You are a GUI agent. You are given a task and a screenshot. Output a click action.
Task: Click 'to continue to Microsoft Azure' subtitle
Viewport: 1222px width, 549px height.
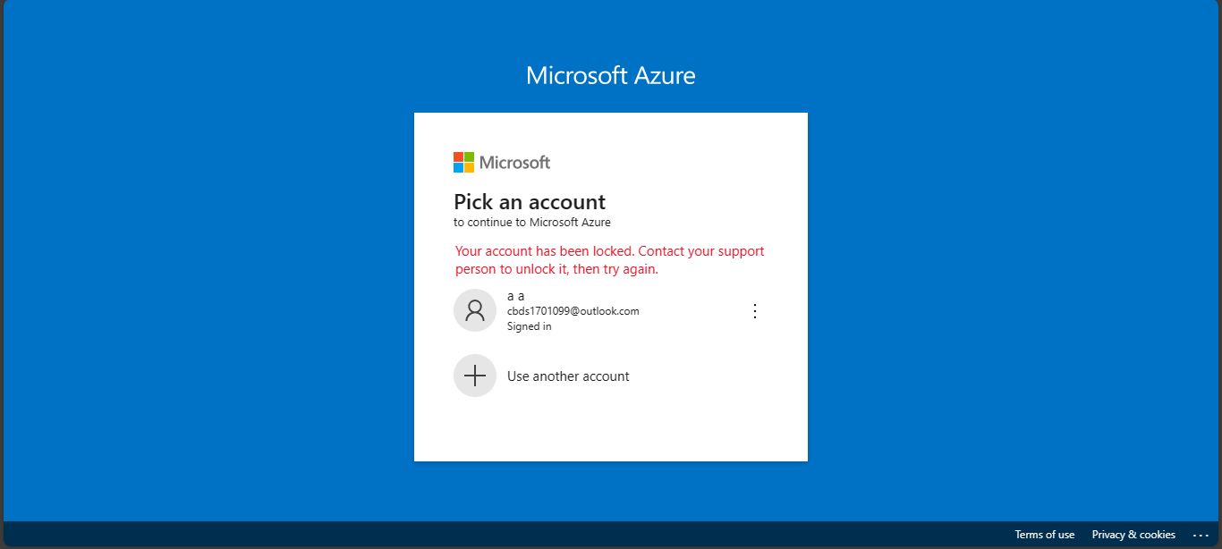532,222
